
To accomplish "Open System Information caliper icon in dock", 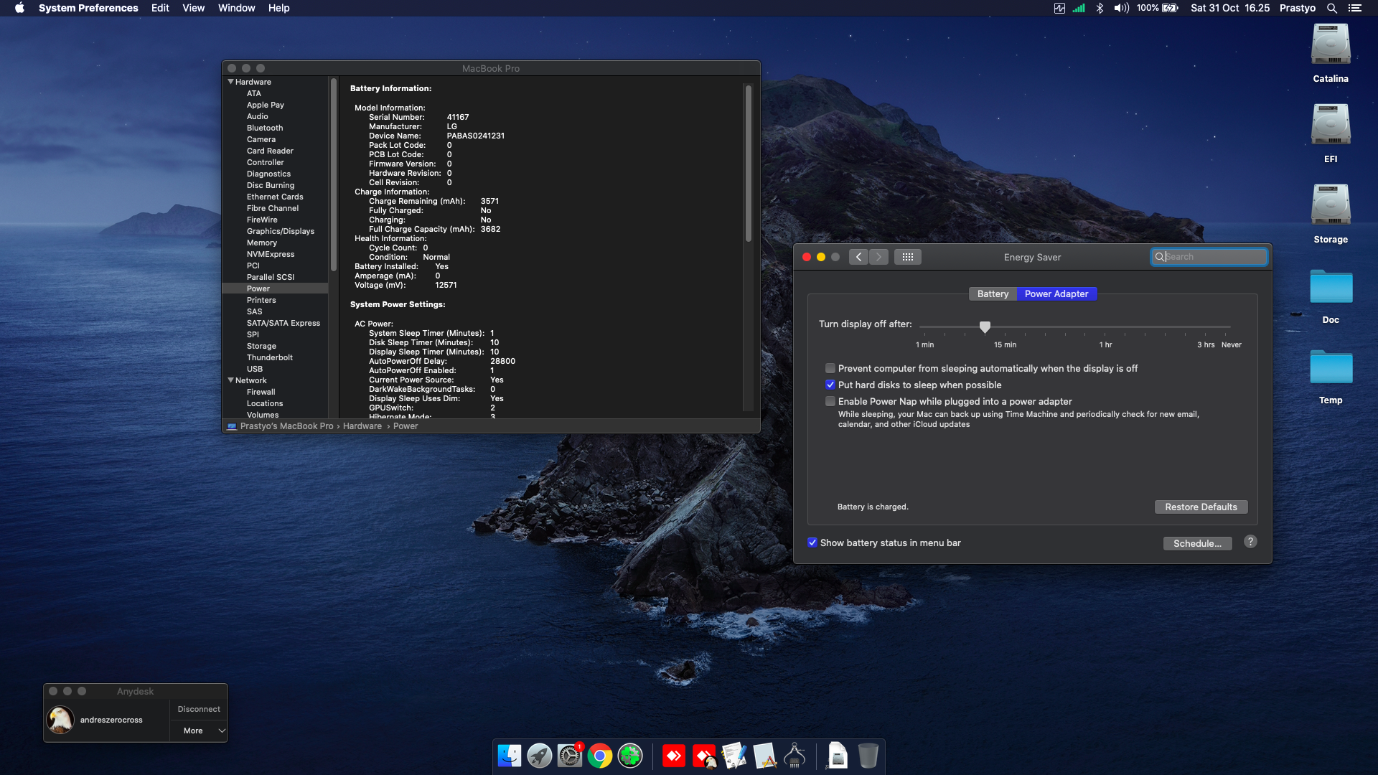I will pos(795,756).
